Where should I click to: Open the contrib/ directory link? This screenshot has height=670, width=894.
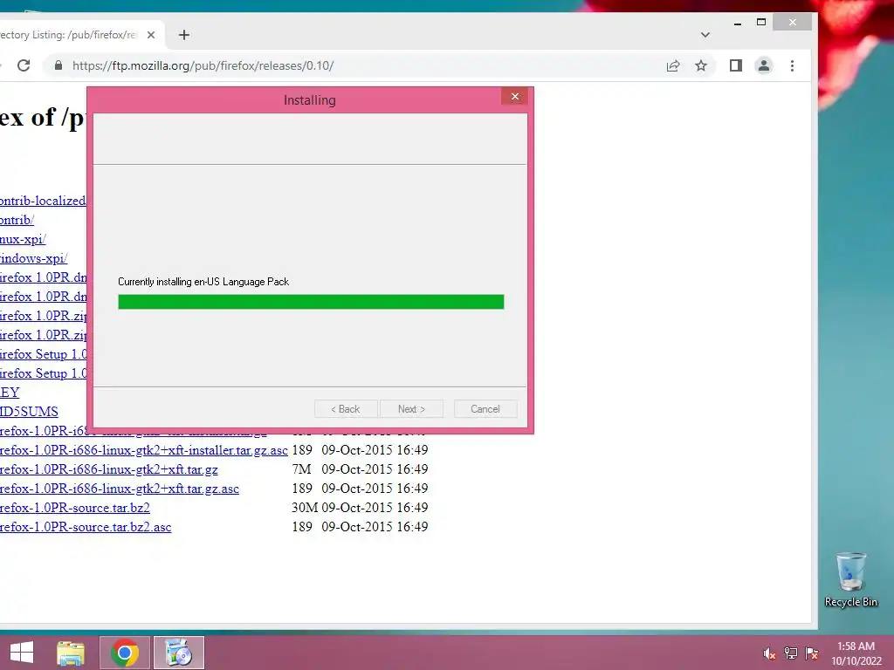tap(17, 220)
